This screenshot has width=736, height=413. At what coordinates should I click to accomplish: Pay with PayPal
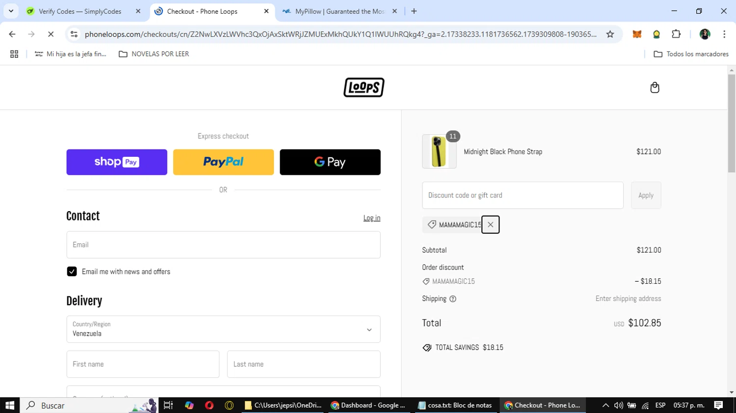[223, 162]
